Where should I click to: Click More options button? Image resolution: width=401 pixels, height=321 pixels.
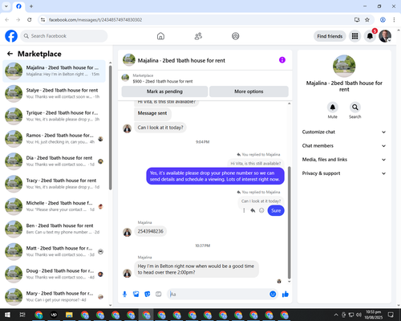click(249, 91)
